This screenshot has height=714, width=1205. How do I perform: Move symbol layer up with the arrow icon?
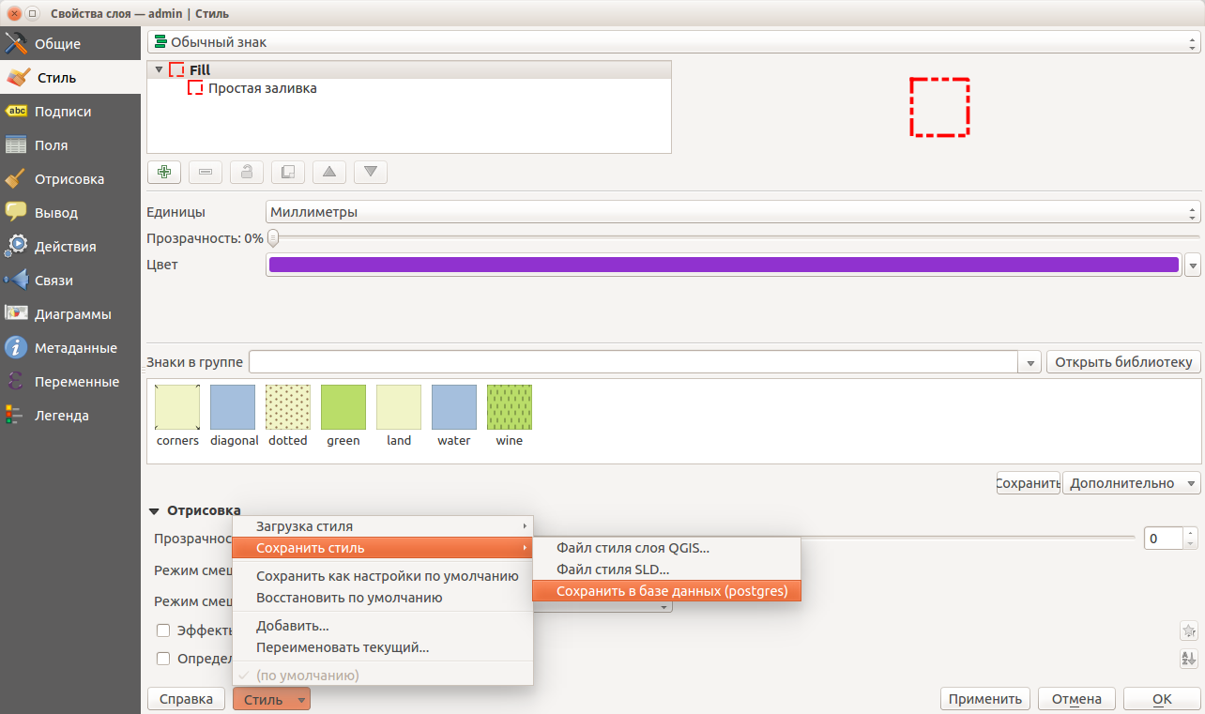click(x=328, y=172)
